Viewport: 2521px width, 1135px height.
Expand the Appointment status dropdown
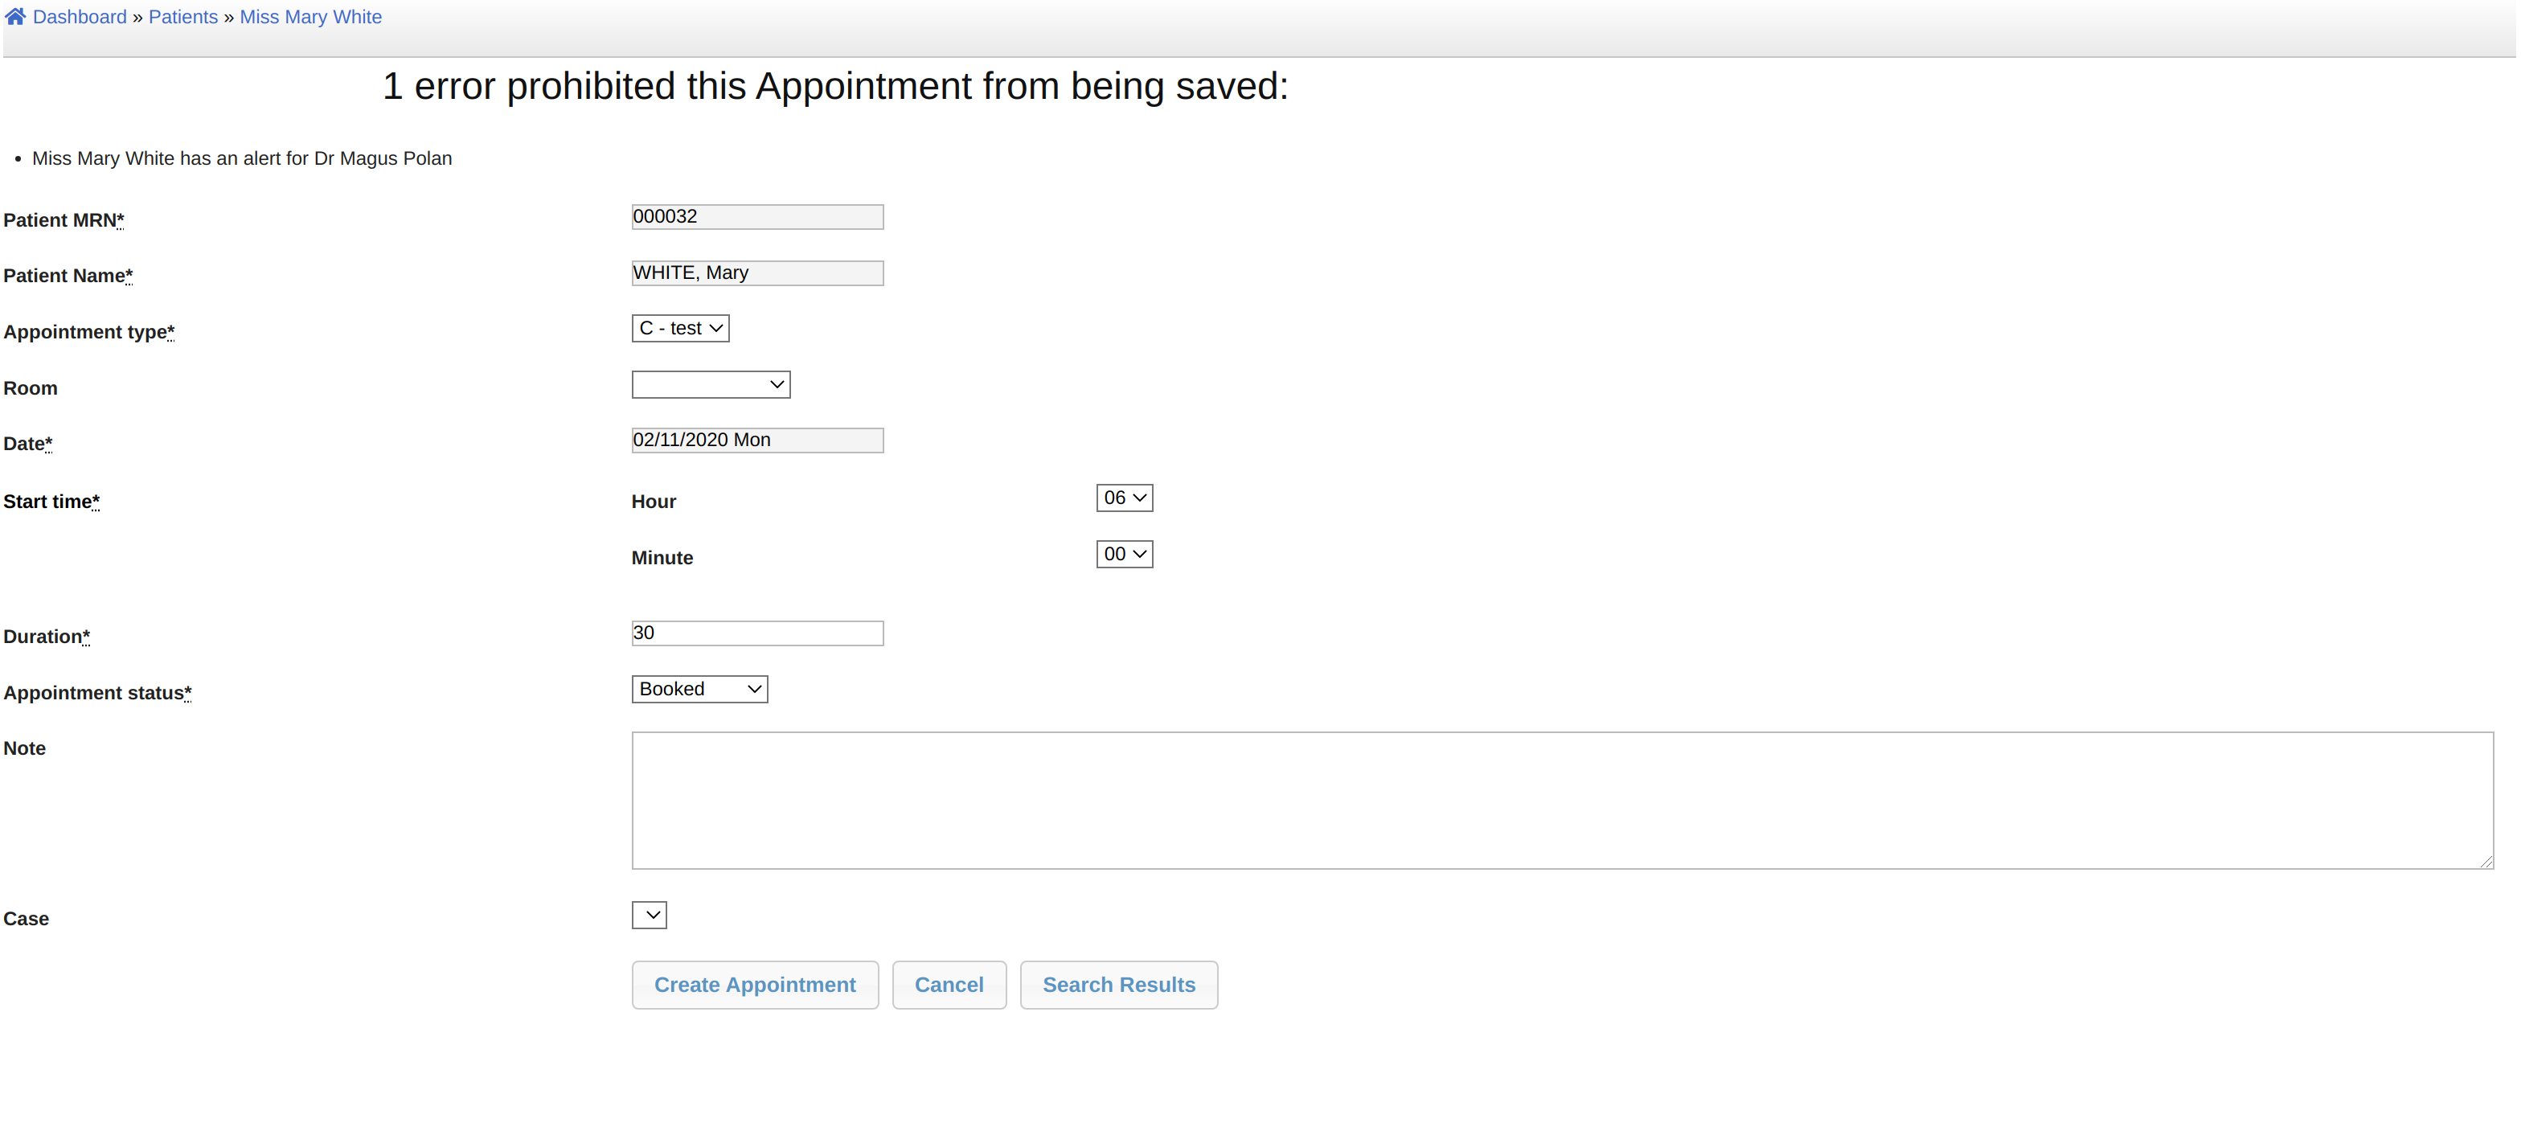699,690
